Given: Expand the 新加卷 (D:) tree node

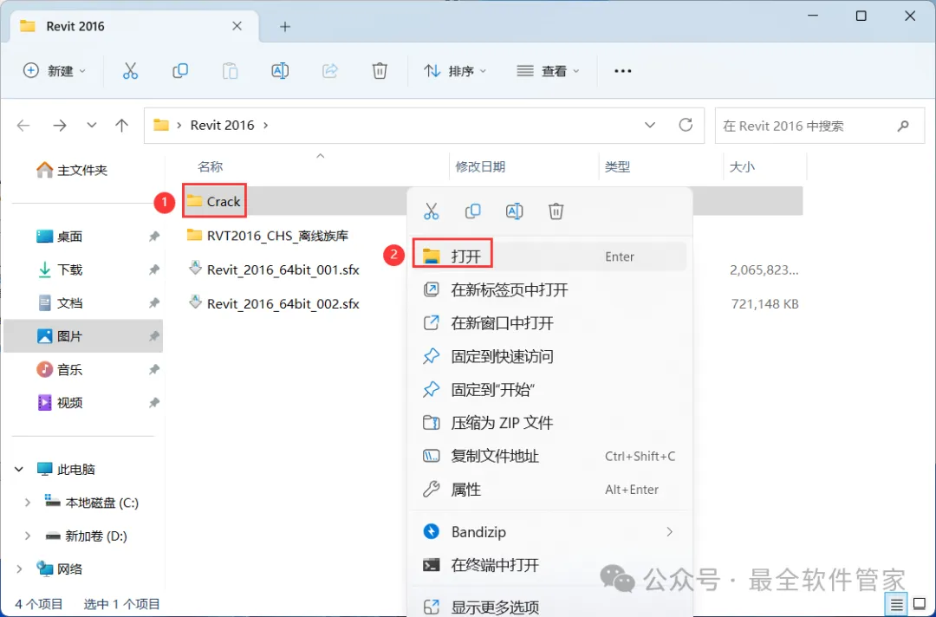Looking at the screenshot, I should click(27, 536).
